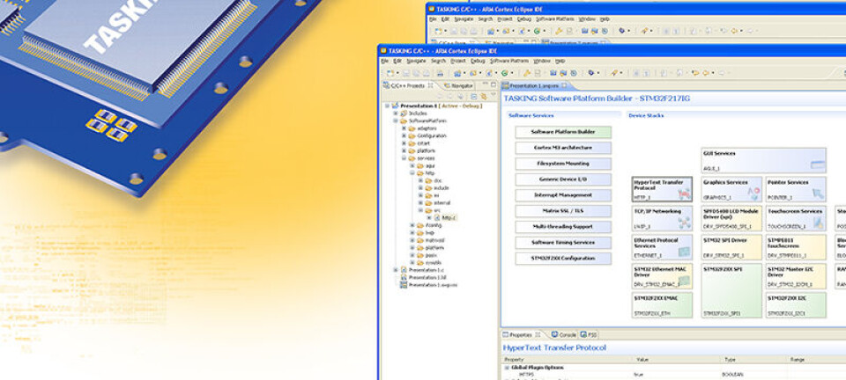Click the Interrupt Management service

point(563,195)
